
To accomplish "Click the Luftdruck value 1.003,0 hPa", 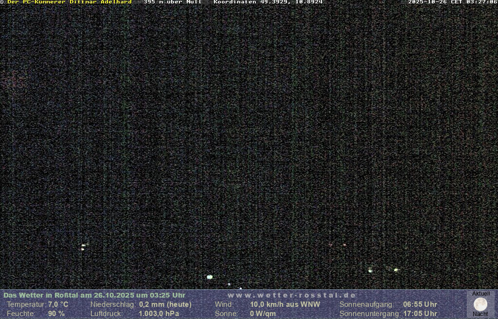I will [x=159, y=314].
